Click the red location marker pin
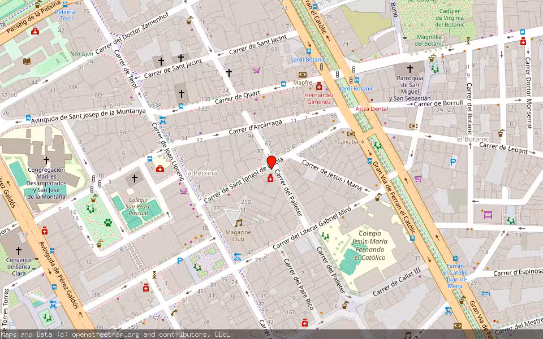543x339 pixels. 271,162
